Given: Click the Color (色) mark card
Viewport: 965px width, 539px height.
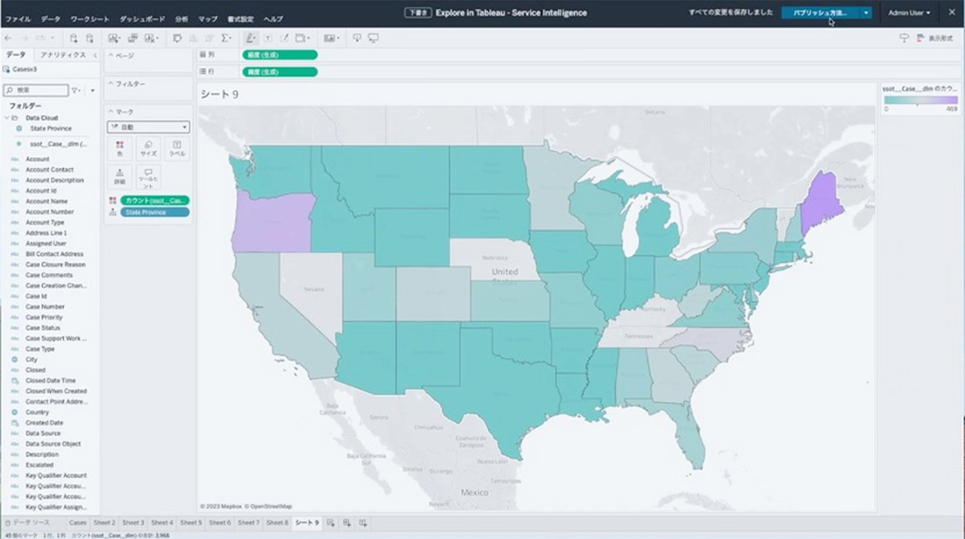Looking at the screenshot, I should point(120,148).
